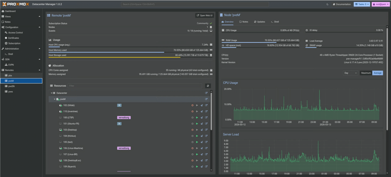Image resolution: width=391 pixels, height=177 pixels.
Task: Open 103 (Desktop) in web UI
Action: (206, 130)
